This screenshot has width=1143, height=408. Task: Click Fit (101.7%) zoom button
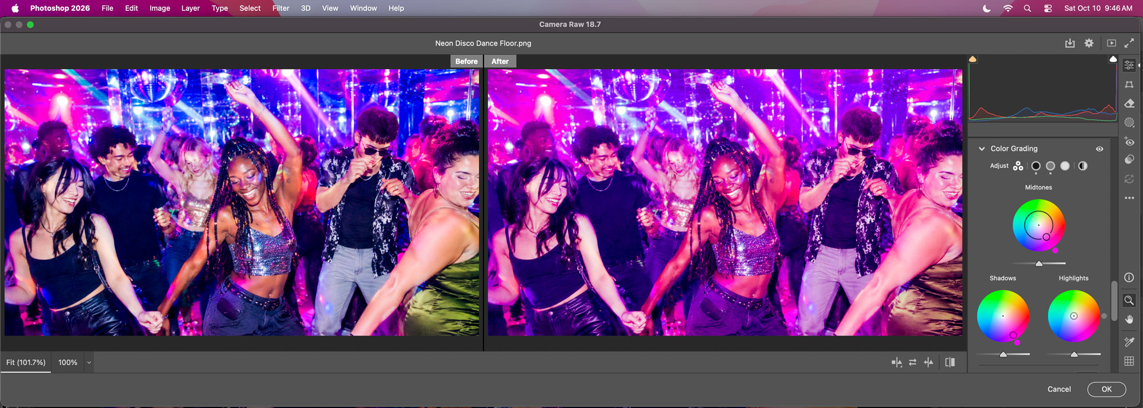click(26, 362)
